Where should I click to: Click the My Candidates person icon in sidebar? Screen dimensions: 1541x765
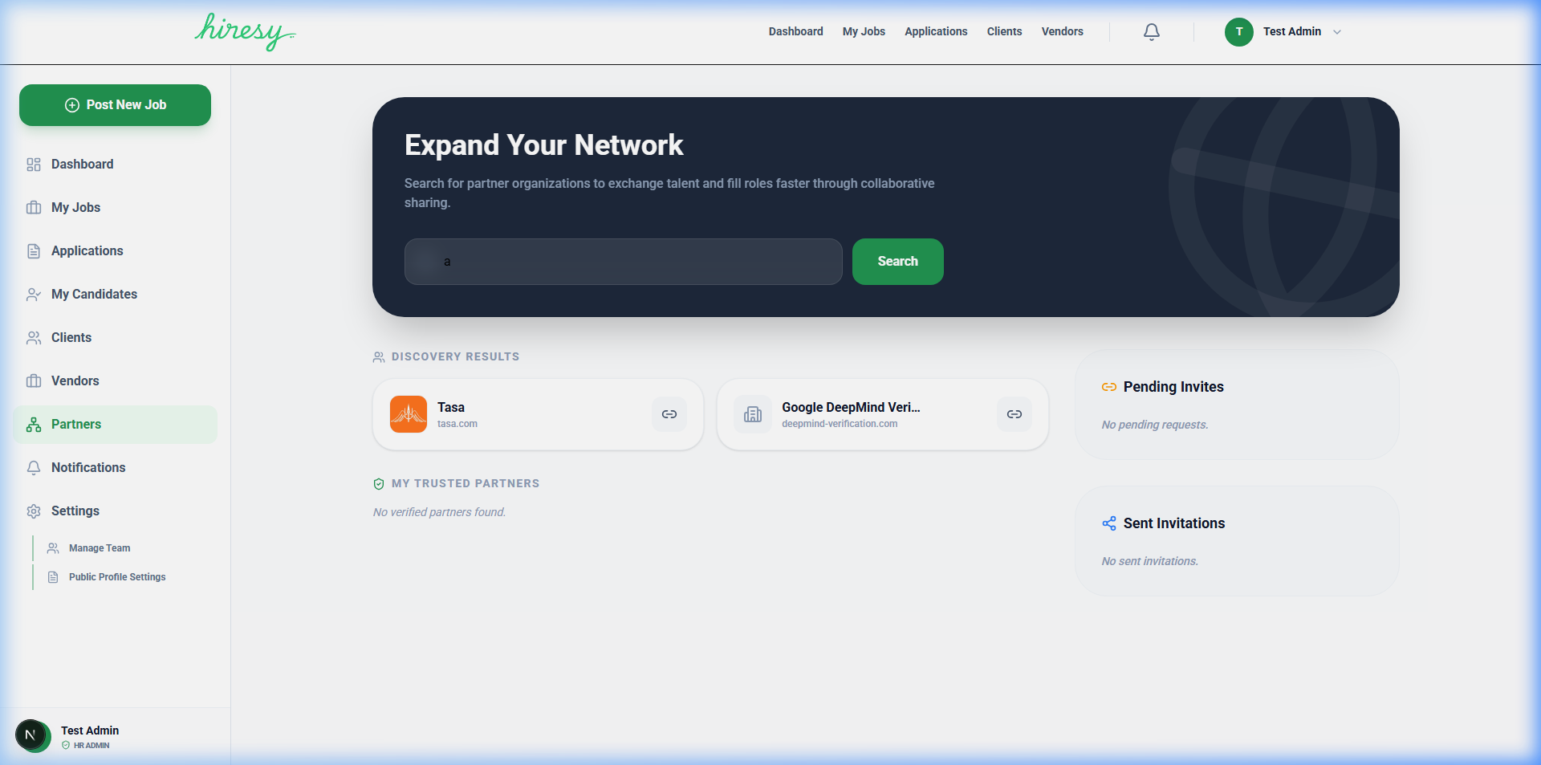(34, 295)
